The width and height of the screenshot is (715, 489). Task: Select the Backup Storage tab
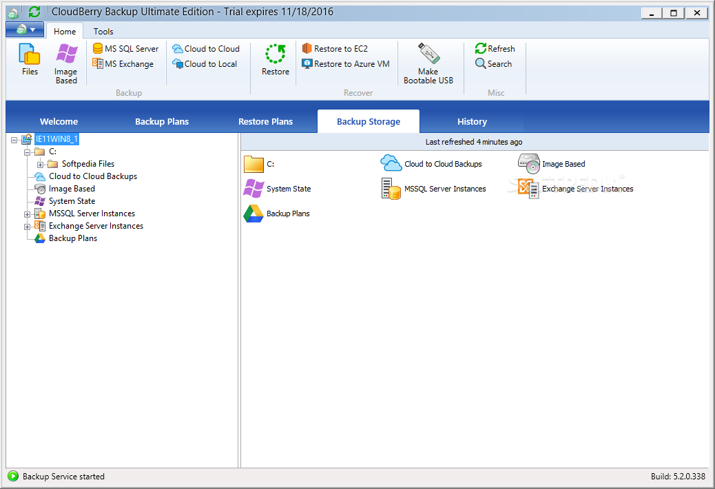click(369, 122)
